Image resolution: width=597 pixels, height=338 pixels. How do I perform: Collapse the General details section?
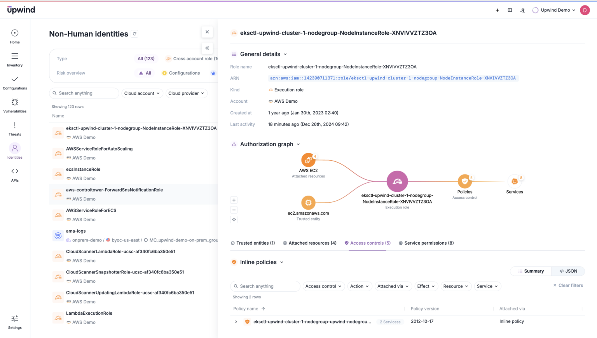(x=286, y=54)
